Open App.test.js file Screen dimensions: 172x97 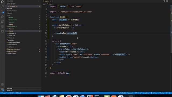(x=12, y=33)
